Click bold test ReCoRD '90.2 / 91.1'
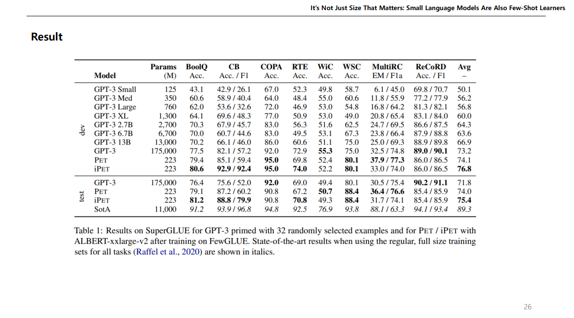Viewport: 574px width, 318px height. [431, 183]
